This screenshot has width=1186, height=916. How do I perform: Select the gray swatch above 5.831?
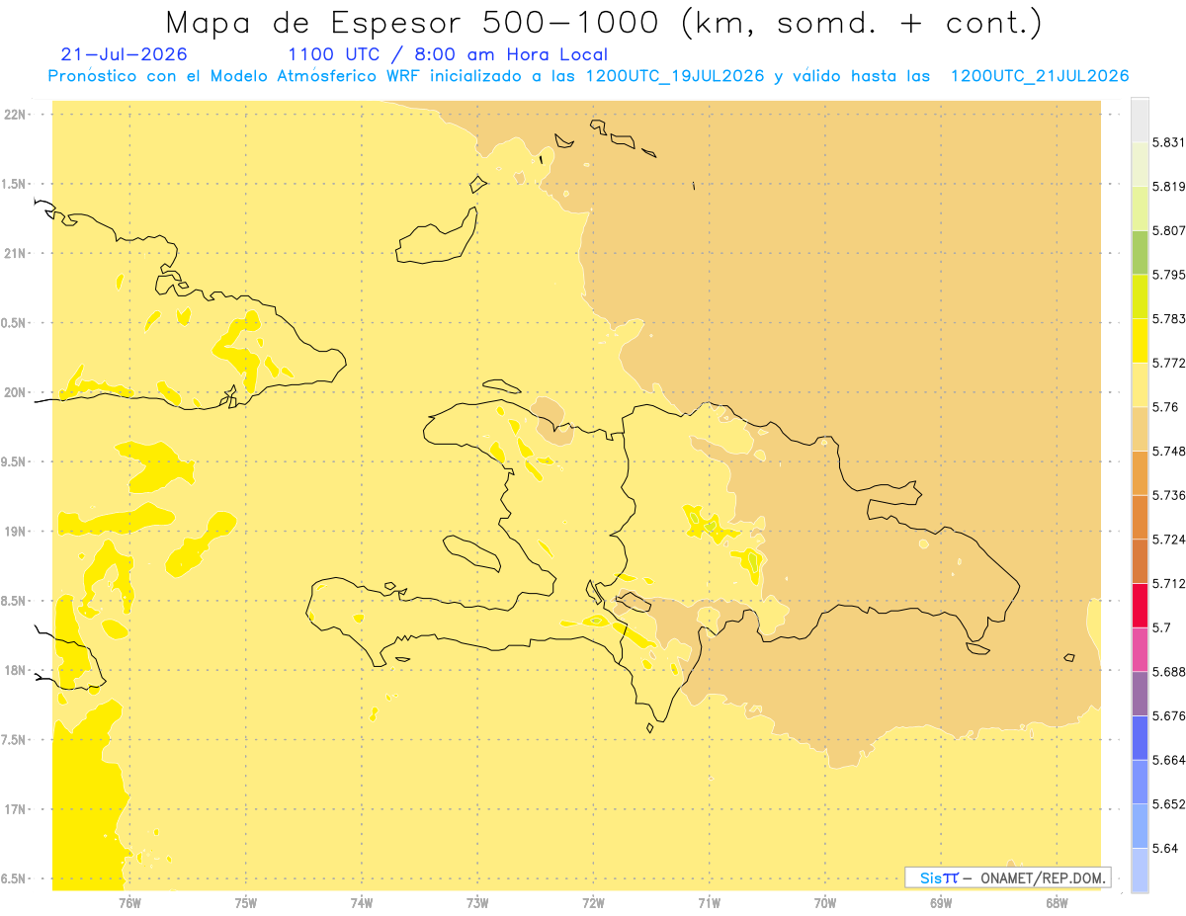pyautogui.click(x=1140, y=120)
